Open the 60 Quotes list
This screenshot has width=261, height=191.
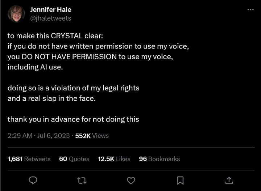tap(74, 159)
